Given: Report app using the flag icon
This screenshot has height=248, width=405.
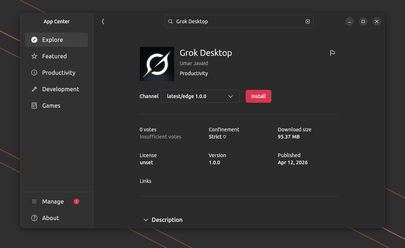Looking at the screenshot, I should (332, 53).
